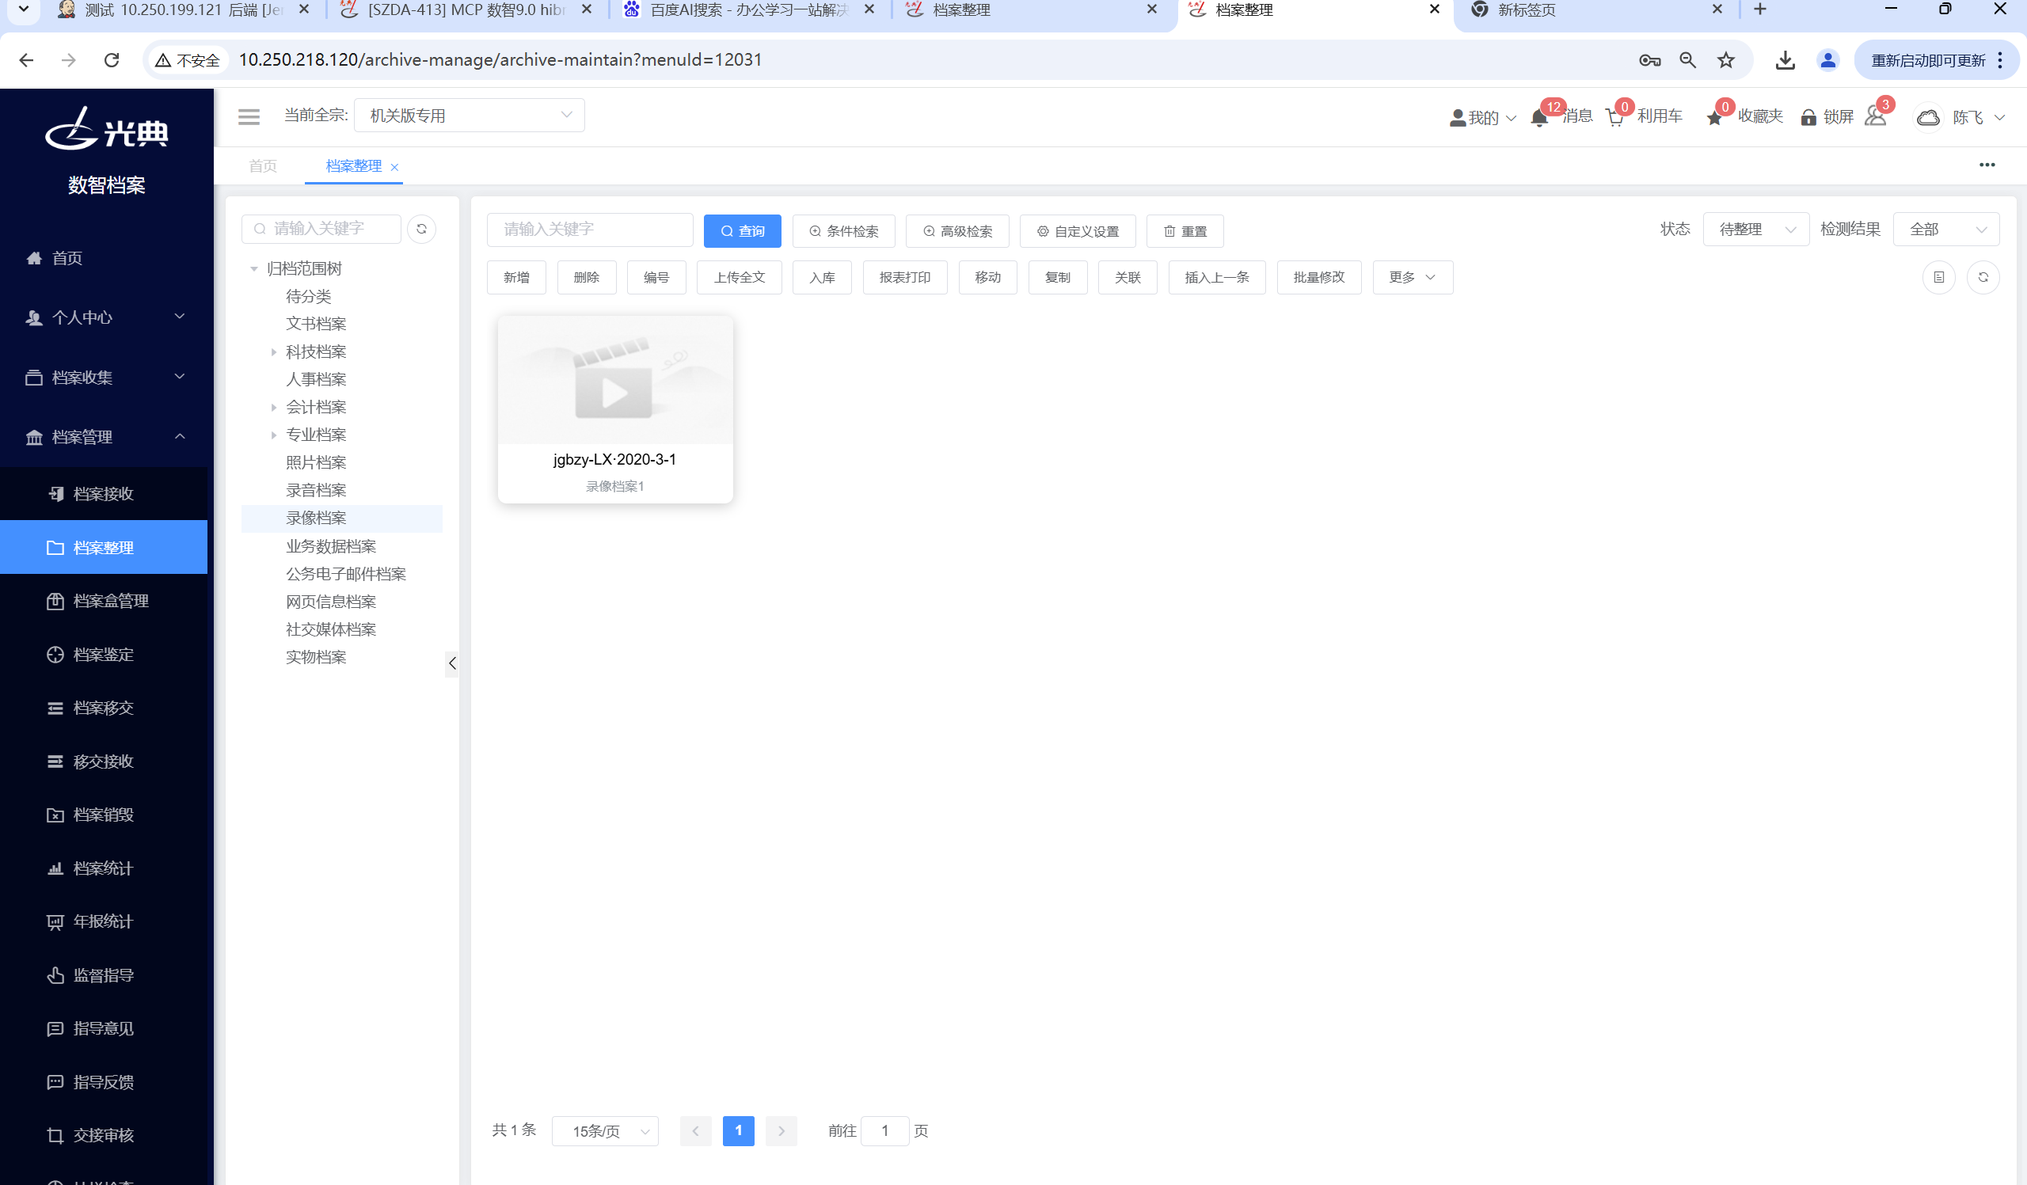The height and width of the screenshot is (1185, 2027).
Task: Click the 批量修改 button
Action: point(1318,277)
